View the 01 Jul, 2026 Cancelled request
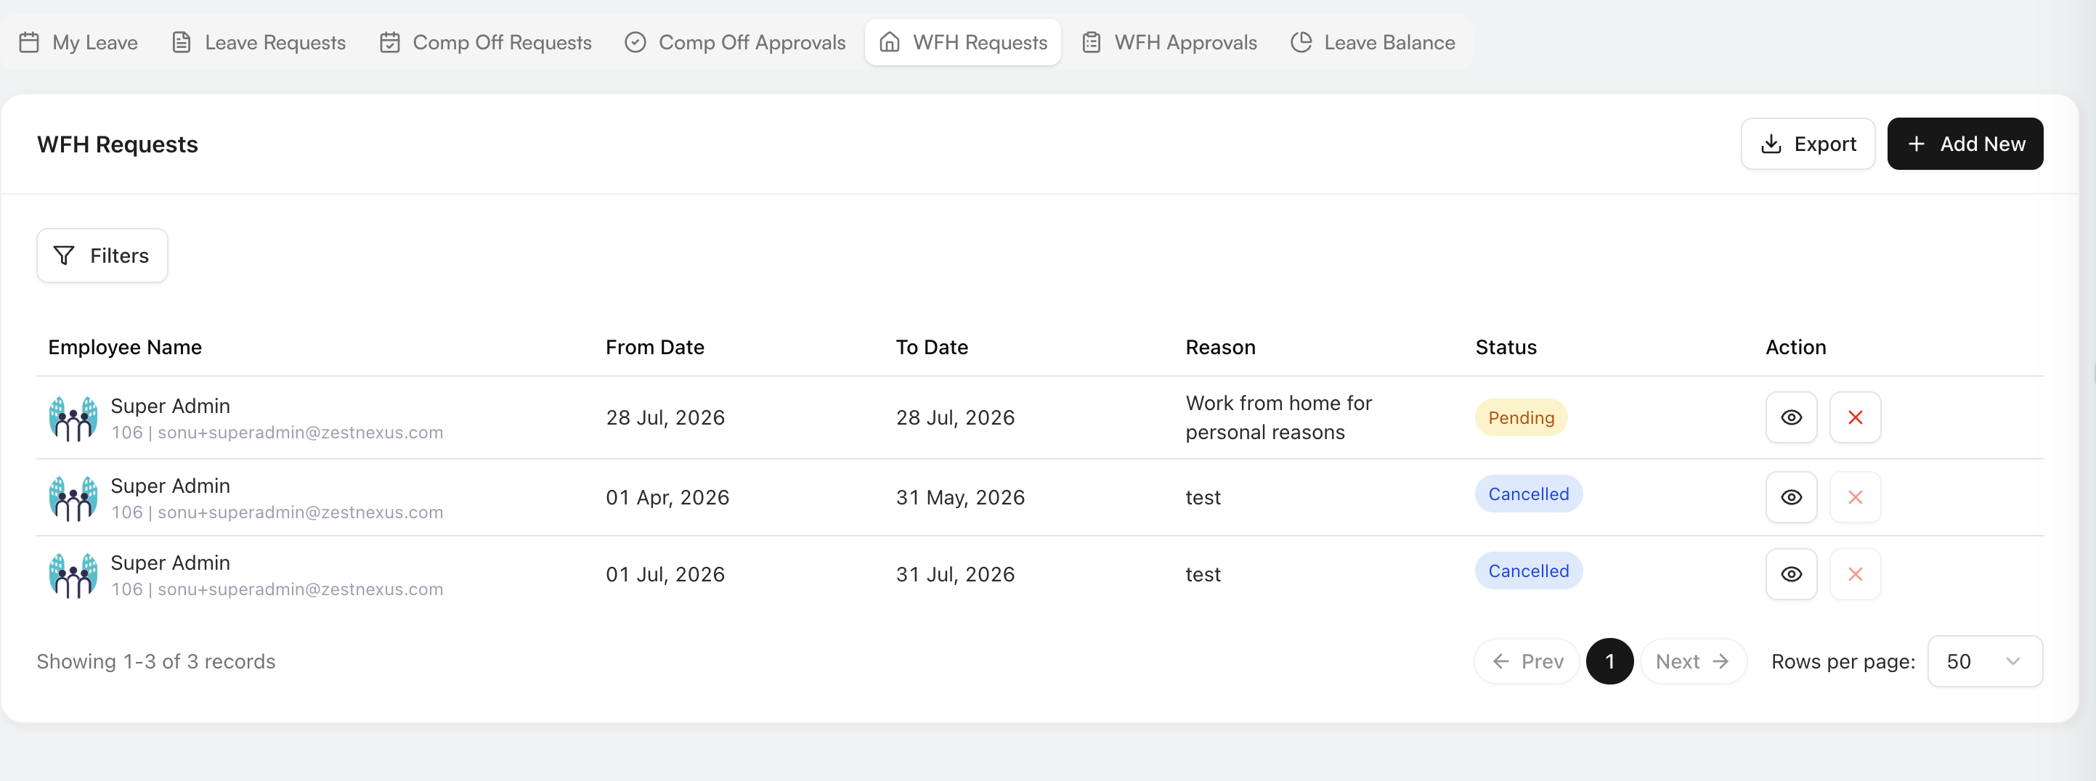The image size is (2096, 781). [1791, 574]
